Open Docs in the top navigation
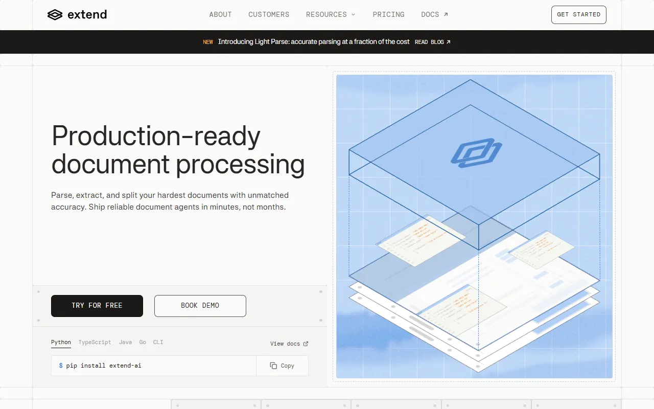The width and height of the screenshot is (654, 409). (434, 14)
